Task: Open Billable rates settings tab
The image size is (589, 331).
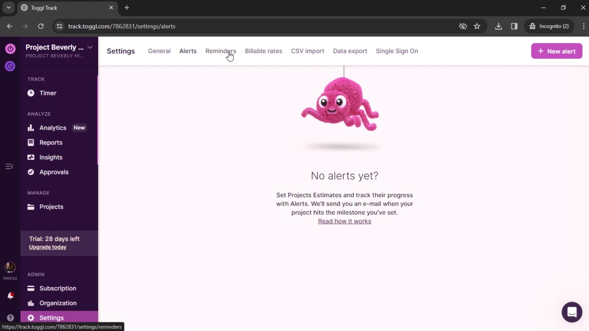Action: pos(263,51)
